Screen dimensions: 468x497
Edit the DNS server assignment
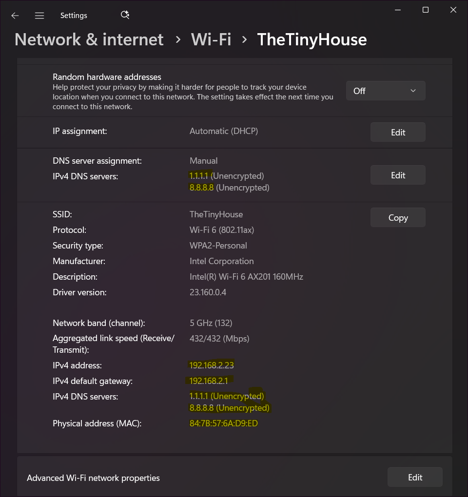pyautogui.click(x=398, y=175)
